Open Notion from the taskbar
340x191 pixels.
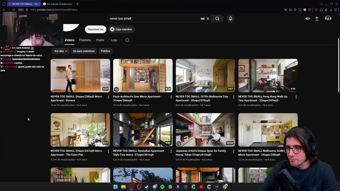click(x=170, y=187)
